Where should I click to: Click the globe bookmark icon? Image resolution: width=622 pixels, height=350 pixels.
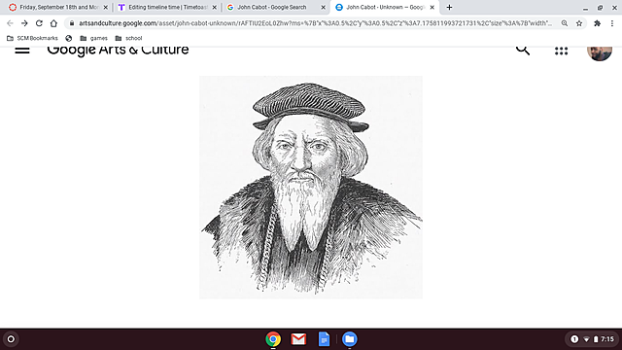pyautogui.click(x=69, y=38)
